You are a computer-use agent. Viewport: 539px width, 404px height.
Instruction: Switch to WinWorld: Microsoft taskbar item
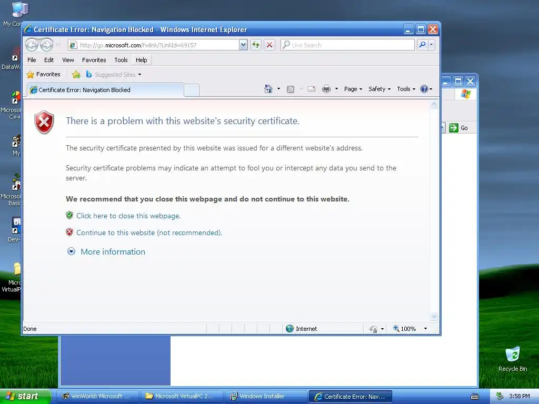[97, 397]
